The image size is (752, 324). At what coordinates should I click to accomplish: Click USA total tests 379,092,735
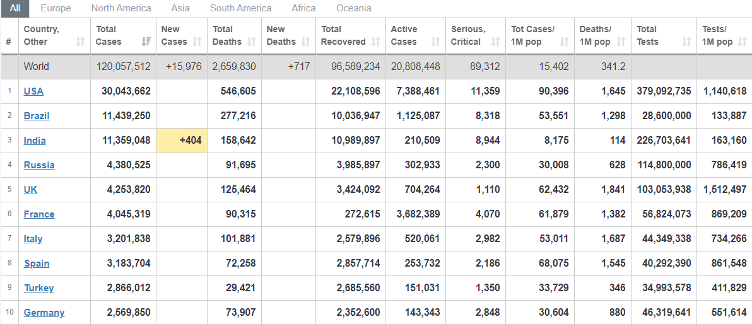(x=664, y=91)
